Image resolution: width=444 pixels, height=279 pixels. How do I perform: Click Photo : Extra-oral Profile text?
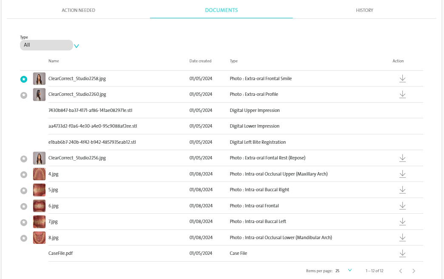[254, 95]
